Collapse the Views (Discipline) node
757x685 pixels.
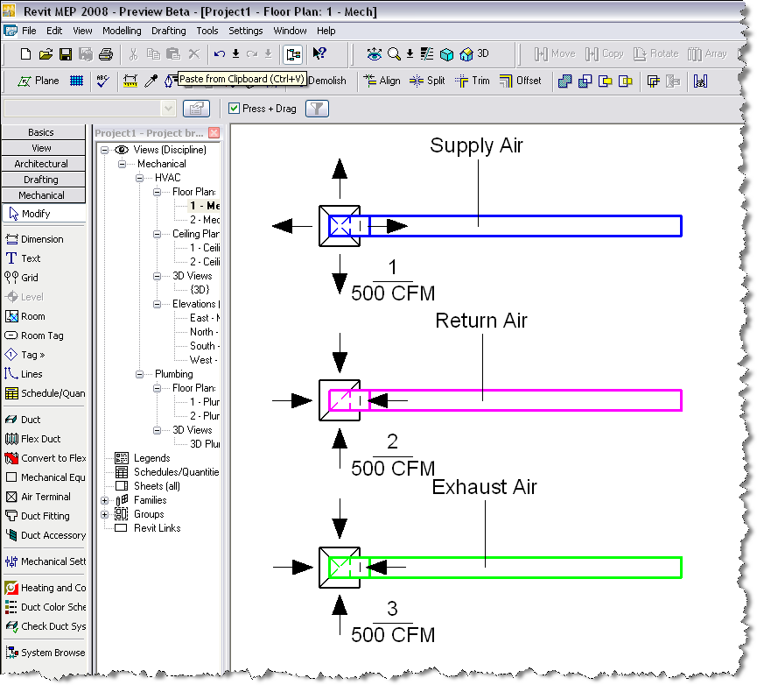[x=104, y=151]
